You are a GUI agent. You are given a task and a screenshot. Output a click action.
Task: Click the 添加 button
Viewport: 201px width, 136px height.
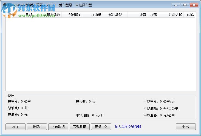point(15,127)
